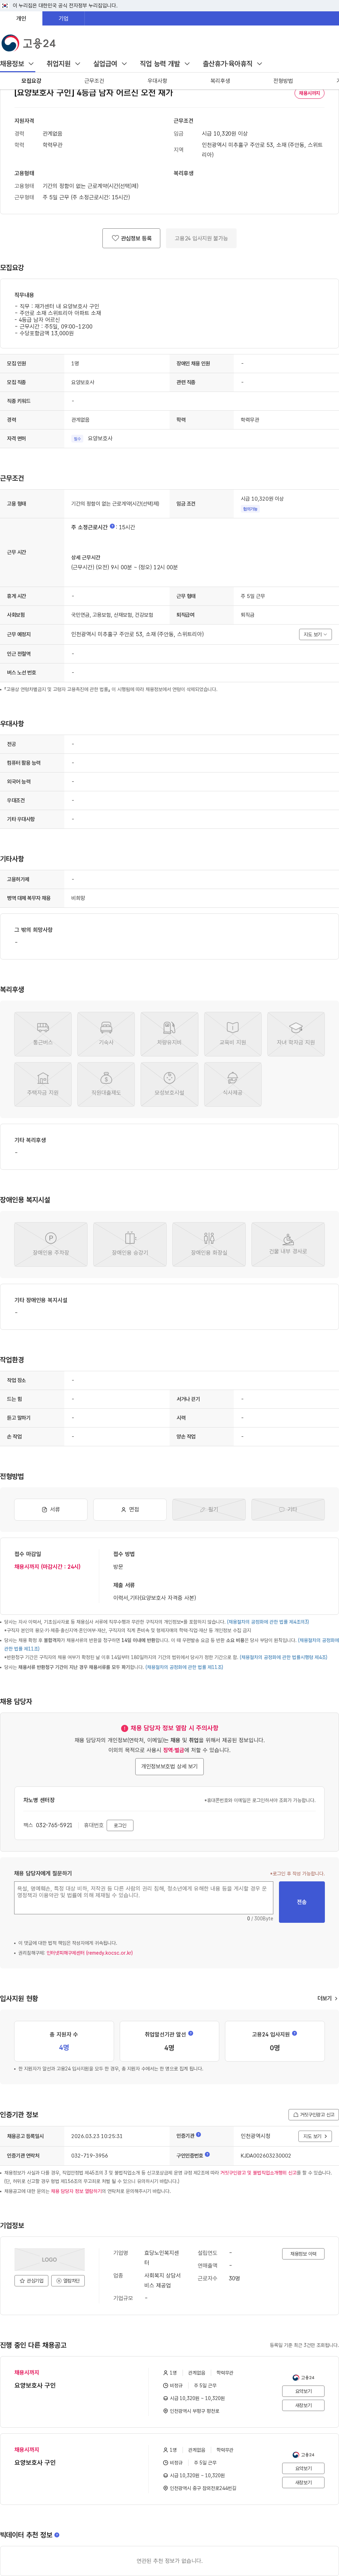Click the 장애인용 승강기 icon

[130, 1244]
